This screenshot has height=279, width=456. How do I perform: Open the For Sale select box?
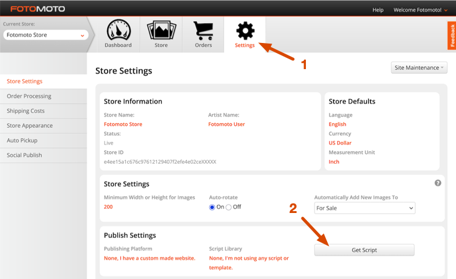[x=364, y=208]
